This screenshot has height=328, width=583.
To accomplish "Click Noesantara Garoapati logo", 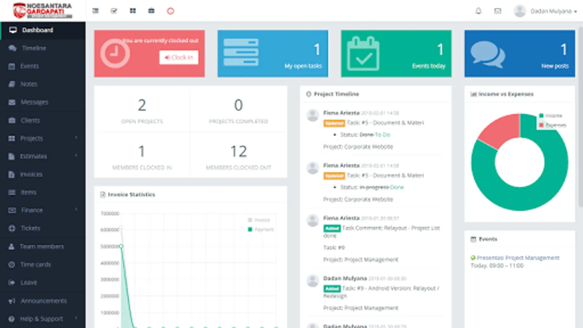I will (42, 11).
